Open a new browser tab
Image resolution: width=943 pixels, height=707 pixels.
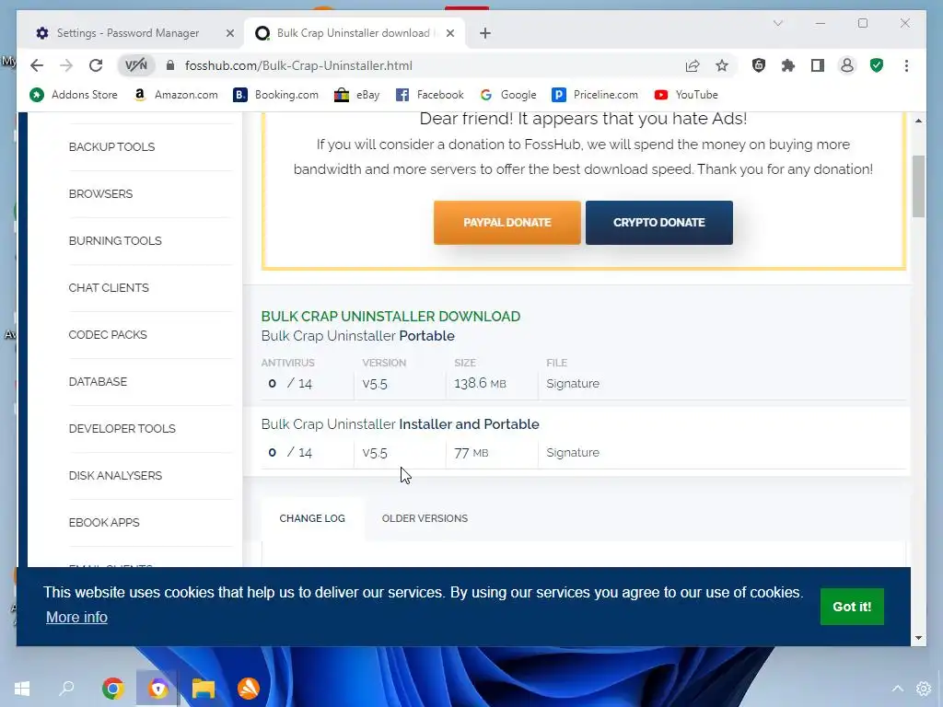(x=485, y=33)
